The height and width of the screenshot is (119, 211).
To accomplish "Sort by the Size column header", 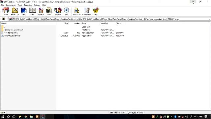I will [63, 23].
